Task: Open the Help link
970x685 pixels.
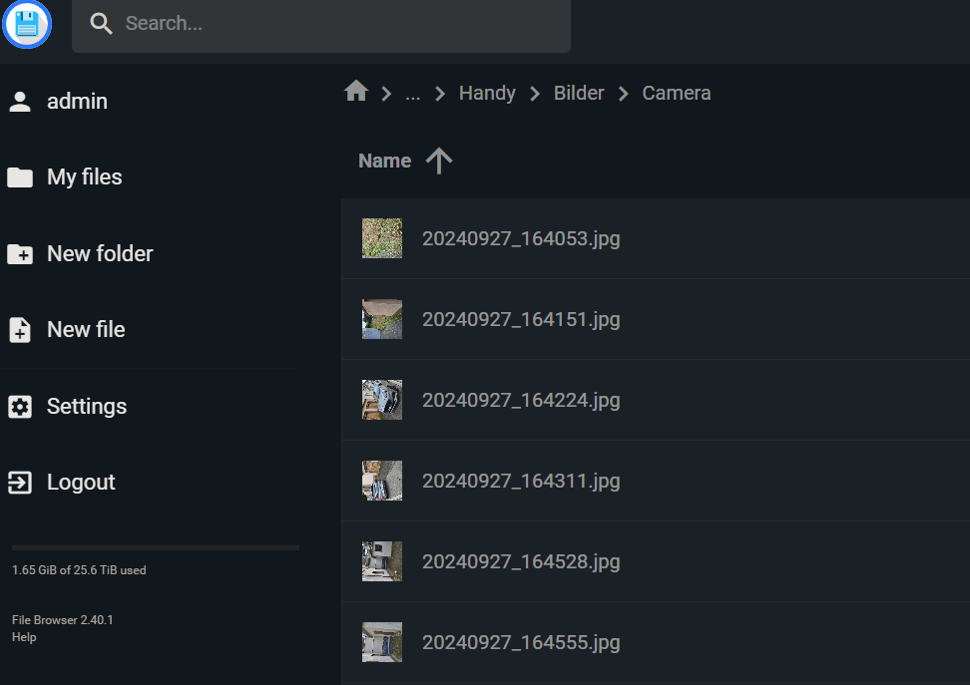Action: 24,637
